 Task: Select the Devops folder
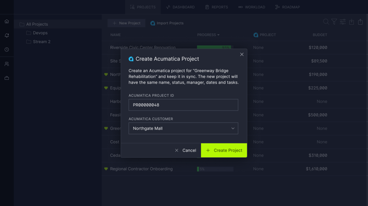[40, 33]
